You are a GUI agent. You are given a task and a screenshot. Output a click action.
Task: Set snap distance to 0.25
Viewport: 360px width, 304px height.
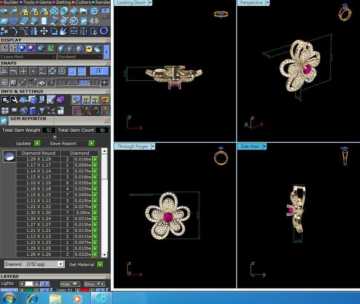(x=73, y=83)
